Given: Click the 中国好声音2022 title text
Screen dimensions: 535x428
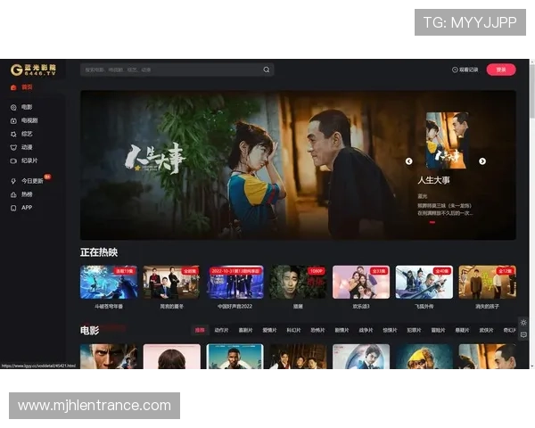Looking at the screenshot, I should (x=235, y=307).
